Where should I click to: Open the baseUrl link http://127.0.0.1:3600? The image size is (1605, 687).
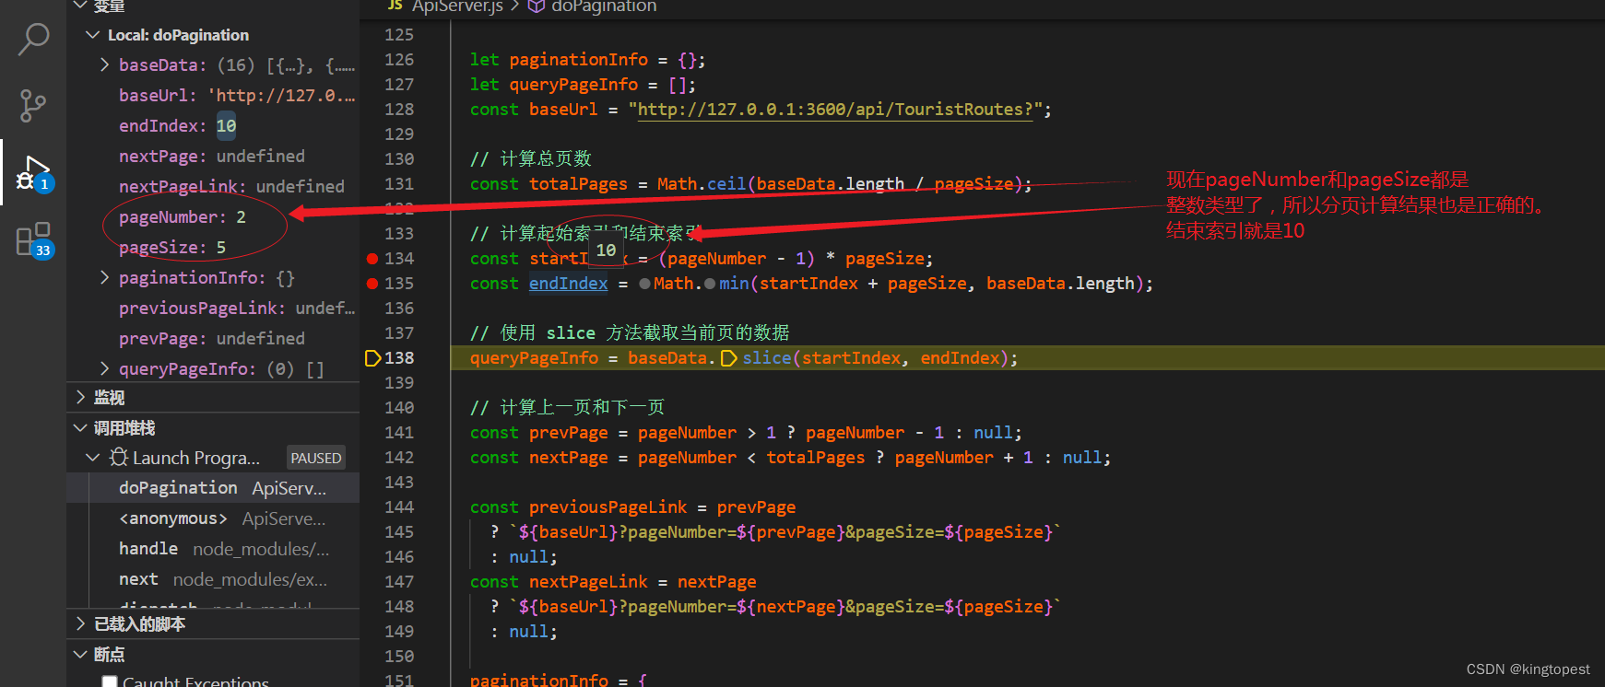coord(835,110)
